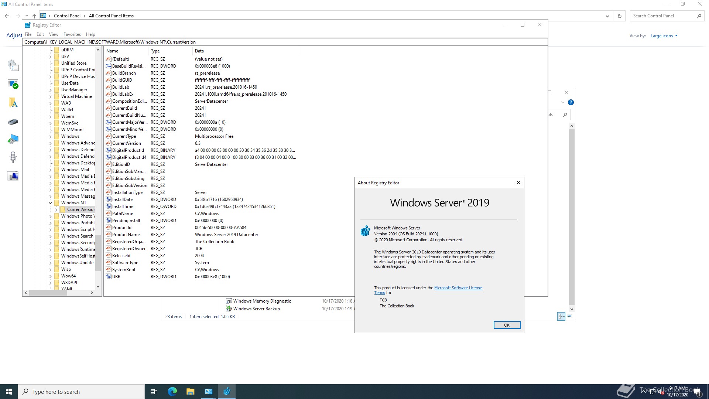This screenshot has height=399, width=709.
Task: Sort values by Data column header
Action: coord(246,51)
